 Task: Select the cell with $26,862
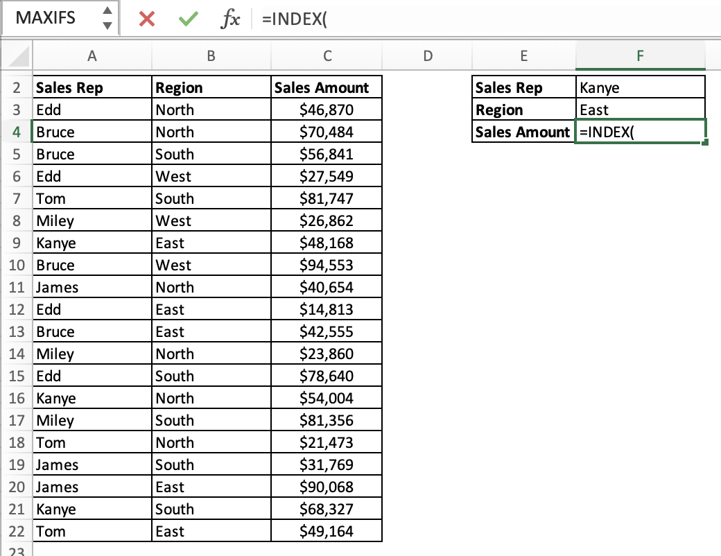[x=327, y=220]
